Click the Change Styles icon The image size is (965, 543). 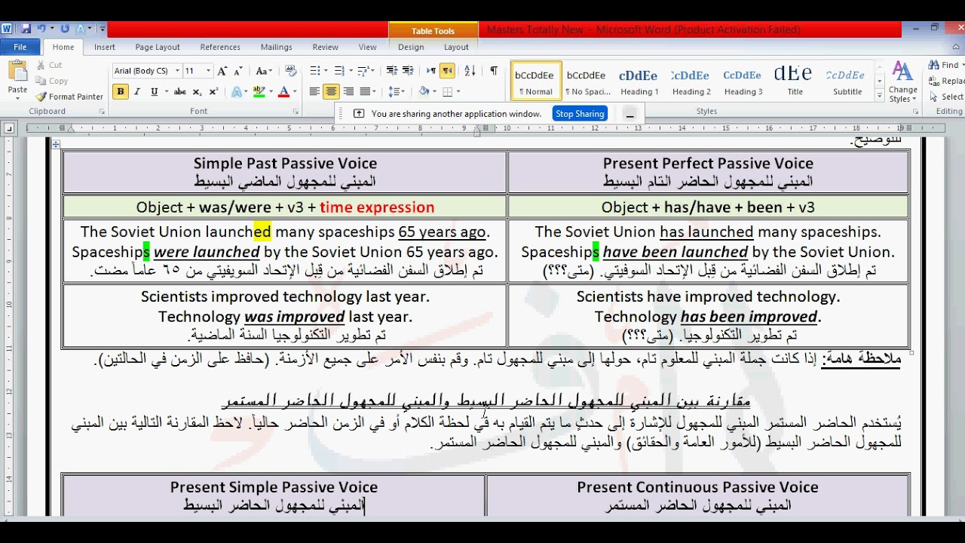click(x=902, y=82)
